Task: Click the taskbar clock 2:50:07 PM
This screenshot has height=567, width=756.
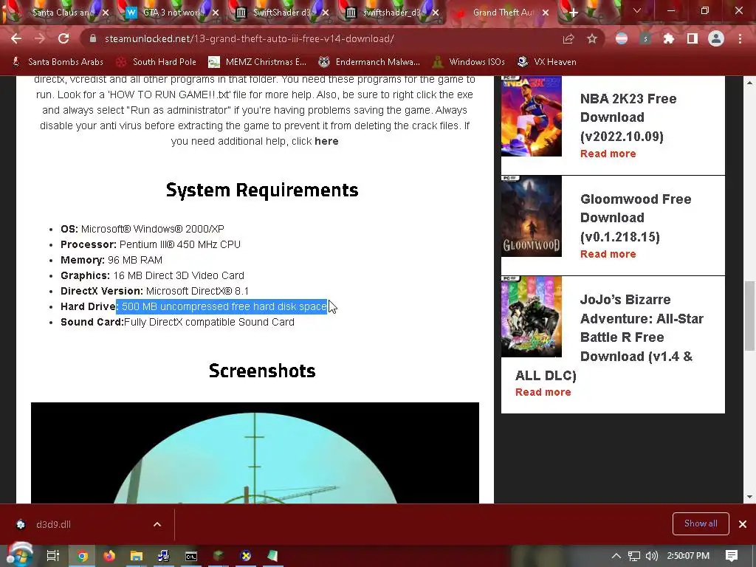Action: (x=688, y=556)
